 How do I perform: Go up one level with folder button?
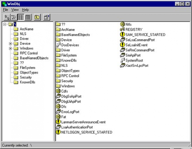(37, 17)
